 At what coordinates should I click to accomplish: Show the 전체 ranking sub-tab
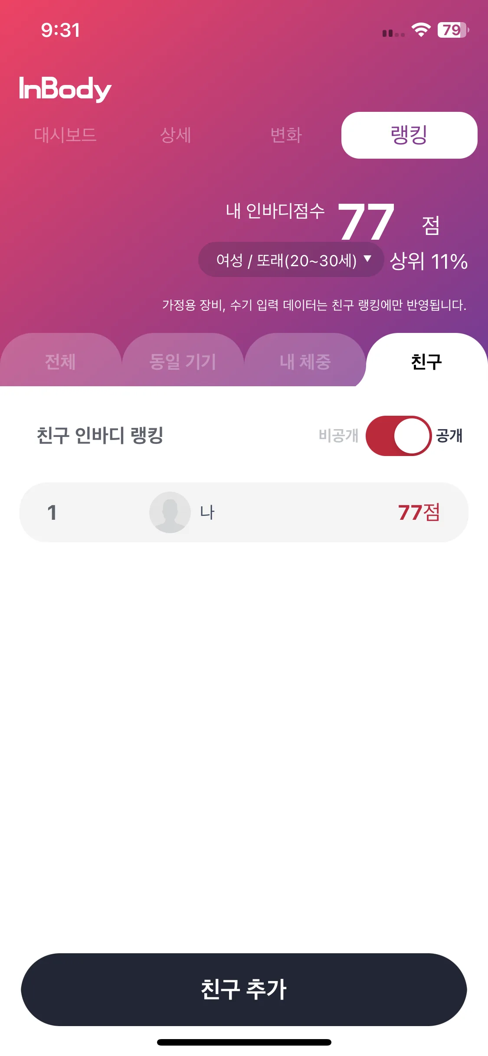click(61, 361)
